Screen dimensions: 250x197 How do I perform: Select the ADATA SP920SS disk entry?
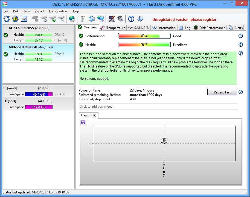point(38,34)
